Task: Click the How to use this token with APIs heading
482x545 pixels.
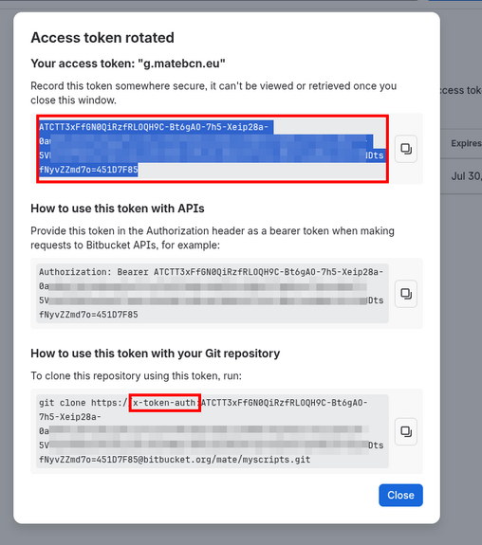Action: (x=118, y=209)
